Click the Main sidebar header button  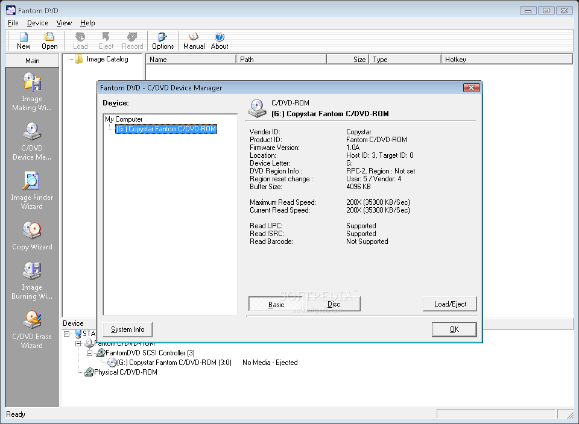[32, 61]
